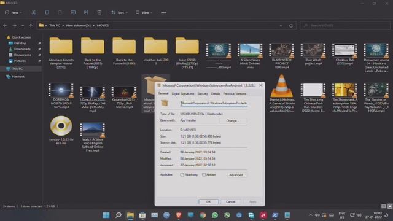Select Pictures in Quick access
This screenshot has height=221, width=393.
(x=20, y=61)
